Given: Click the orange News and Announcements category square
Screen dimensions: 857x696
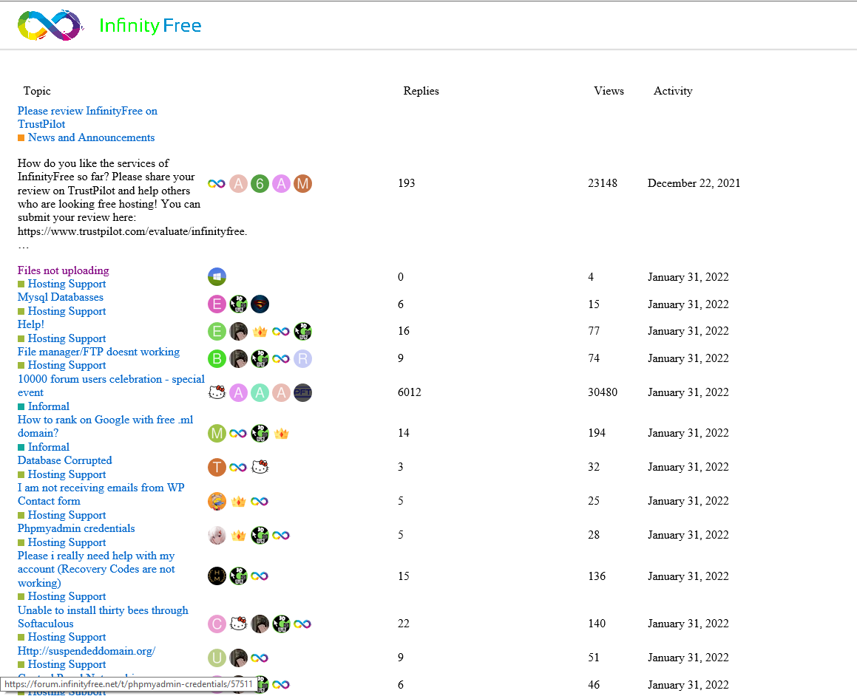Looking at the screenshot, I should pyautogui.click(x=21, y=138).
